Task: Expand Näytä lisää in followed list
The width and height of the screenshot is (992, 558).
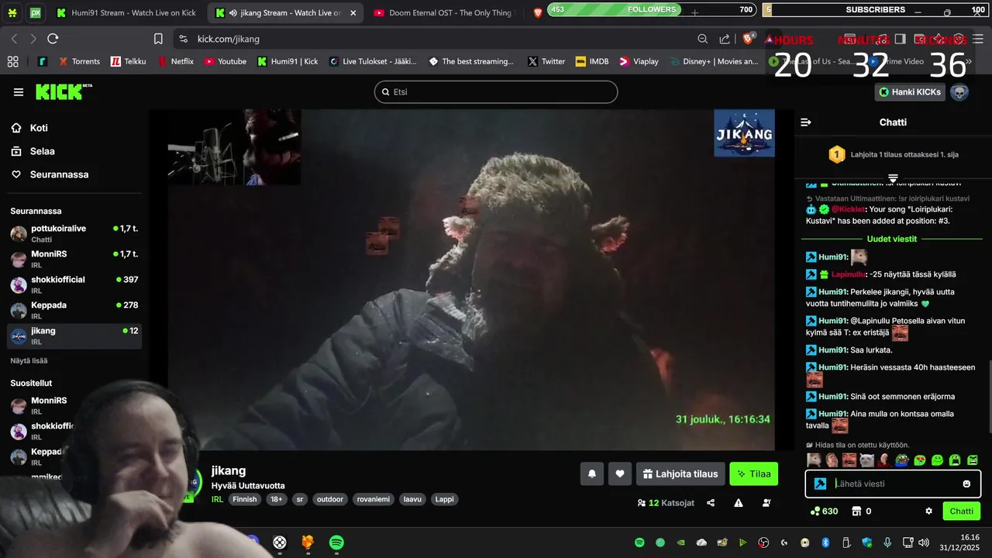Action: [29, 360]
